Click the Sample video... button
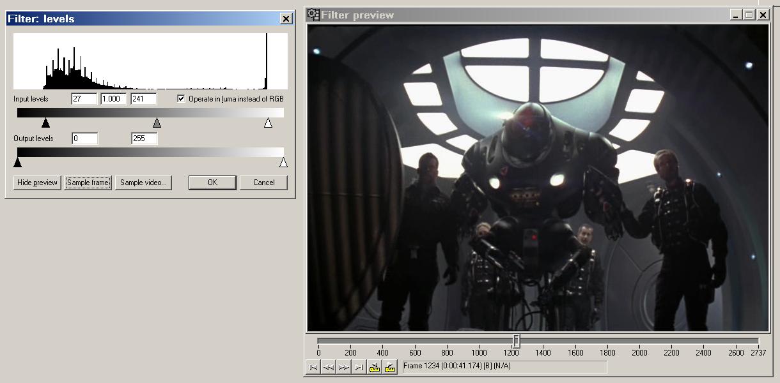This screenshot has width=780, height=383. pyautogui.click(x=143, y=183)
